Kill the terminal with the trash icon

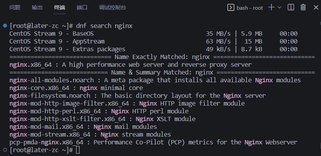[303, 7]
